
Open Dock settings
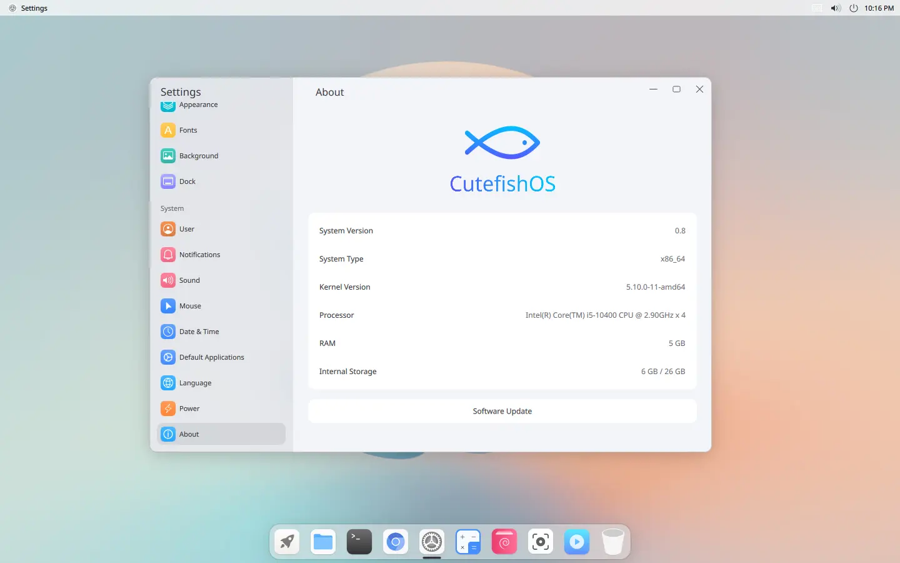tap(187, 181)
